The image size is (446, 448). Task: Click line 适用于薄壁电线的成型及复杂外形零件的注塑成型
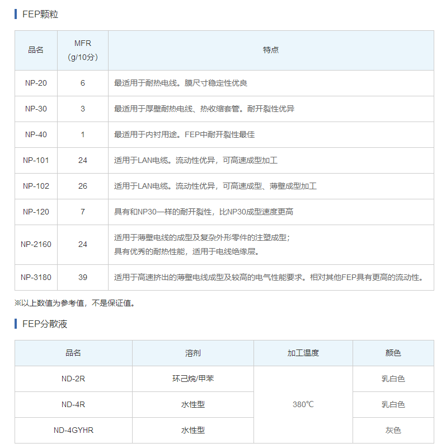[202, 237]
